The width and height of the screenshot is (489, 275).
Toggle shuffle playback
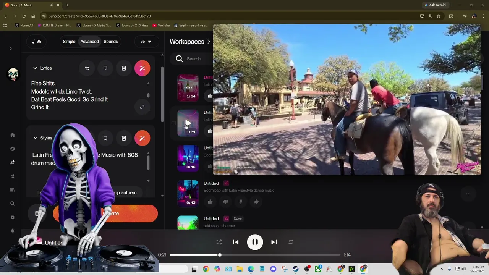[219, 242]
